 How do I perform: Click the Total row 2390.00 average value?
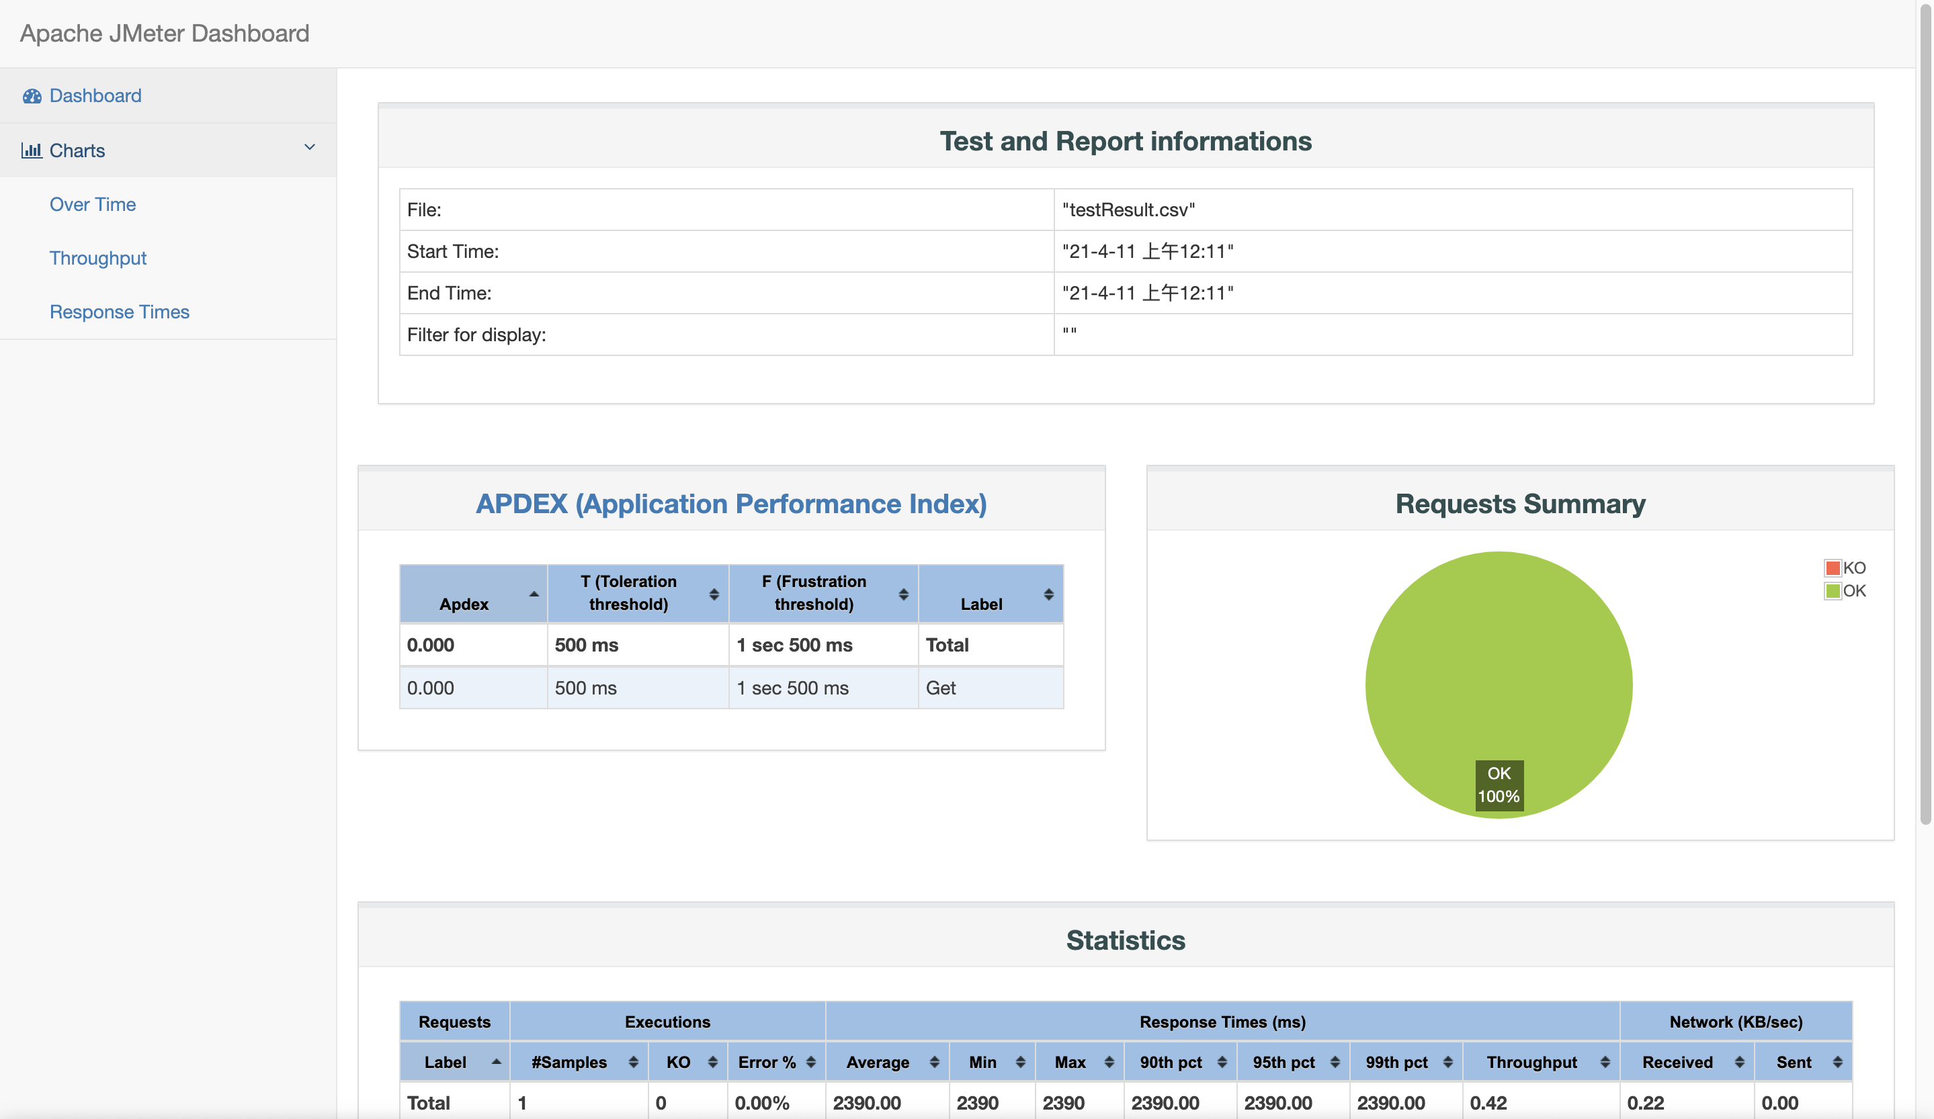(868, 1103)
